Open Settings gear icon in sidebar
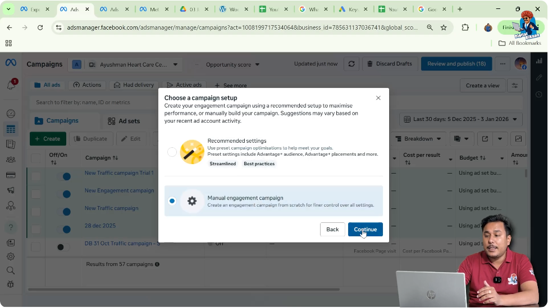This screenshot has width=548, height=308. click(x=11, y=256)
